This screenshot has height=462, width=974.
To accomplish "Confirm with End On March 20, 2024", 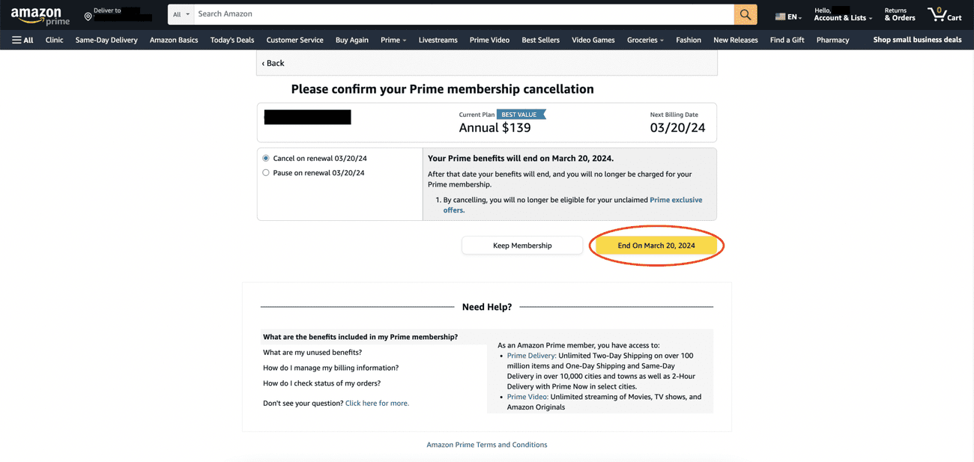I will tap(656, 245).
